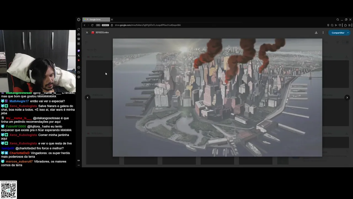Click the marcos_subaru67 chat username

(x=19, y=162)
